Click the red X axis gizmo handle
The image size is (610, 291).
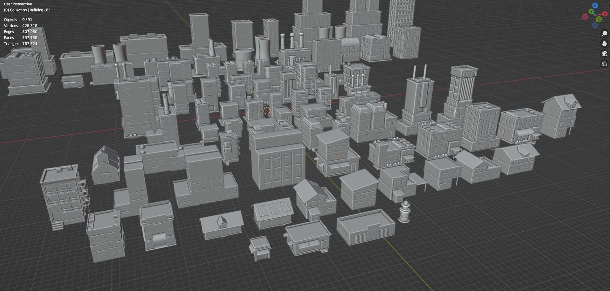coord(605,14)
